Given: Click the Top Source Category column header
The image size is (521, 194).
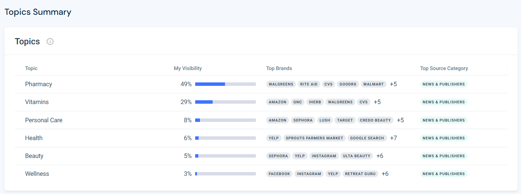Looking at the screenshot, I should pos(444,68).
